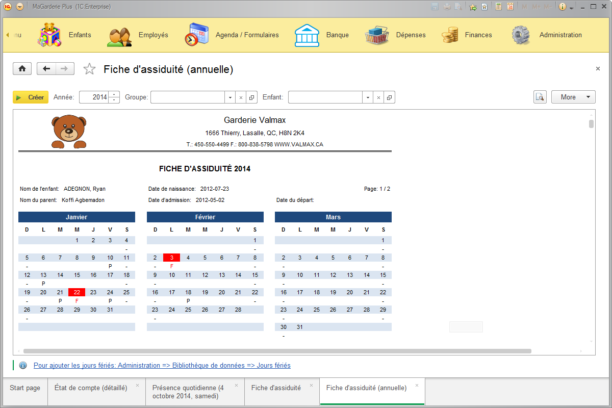Clear the Groupe selection with the X
Screen dimensions: 612x408
(x=240, y=97)
